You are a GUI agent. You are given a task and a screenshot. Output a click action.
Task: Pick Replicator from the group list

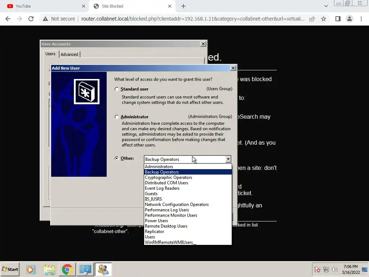(188, 232)
